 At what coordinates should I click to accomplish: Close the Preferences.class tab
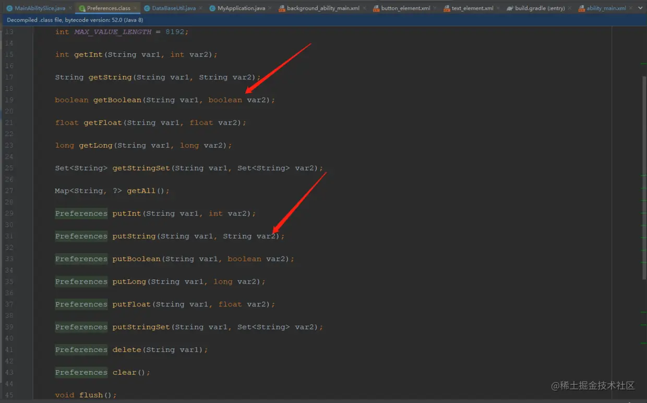coord(136,8)
